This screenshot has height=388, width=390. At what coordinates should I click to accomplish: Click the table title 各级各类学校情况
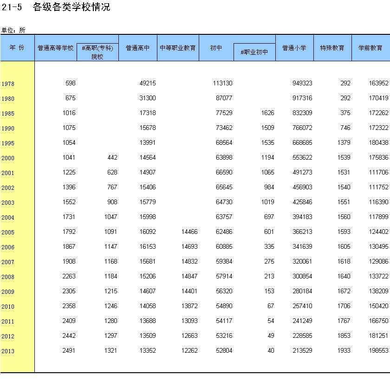[x=71, y=7]
